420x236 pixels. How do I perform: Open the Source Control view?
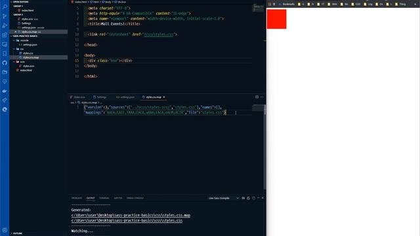[5, 16]
